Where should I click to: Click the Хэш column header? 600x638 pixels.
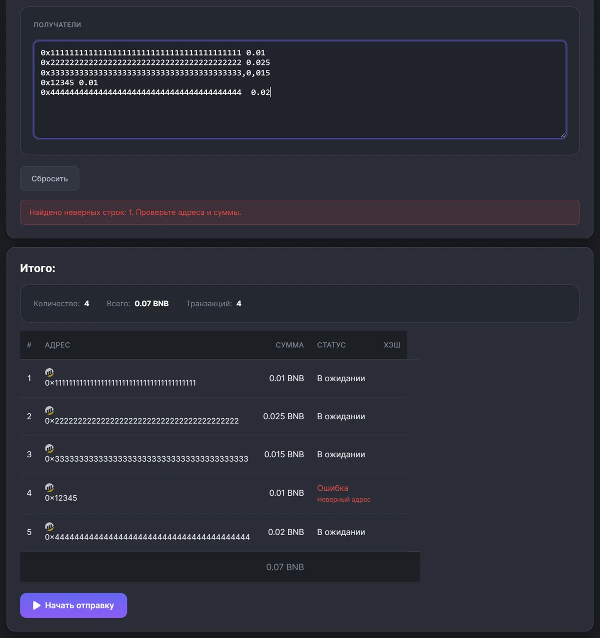[392, 345]
